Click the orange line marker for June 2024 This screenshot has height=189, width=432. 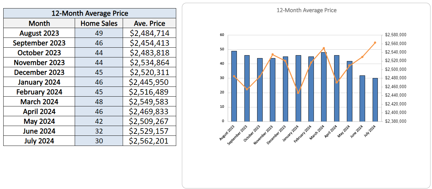[362, 57]
